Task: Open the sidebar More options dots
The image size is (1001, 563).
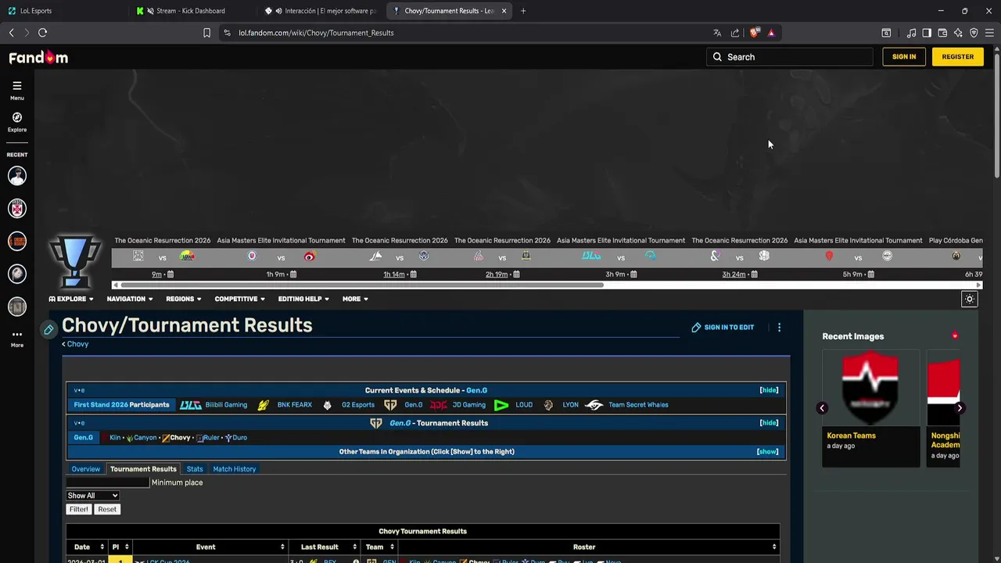Action: 17,335
